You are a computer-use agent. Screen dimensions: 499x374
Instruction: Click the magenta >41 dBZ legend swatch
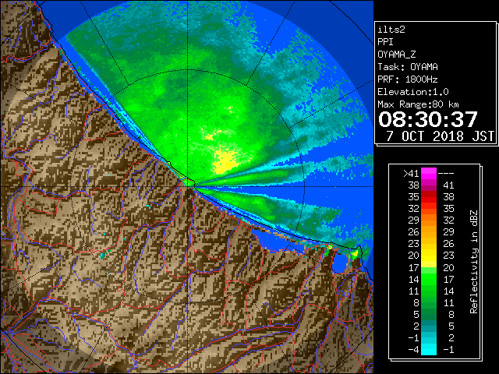429,174
